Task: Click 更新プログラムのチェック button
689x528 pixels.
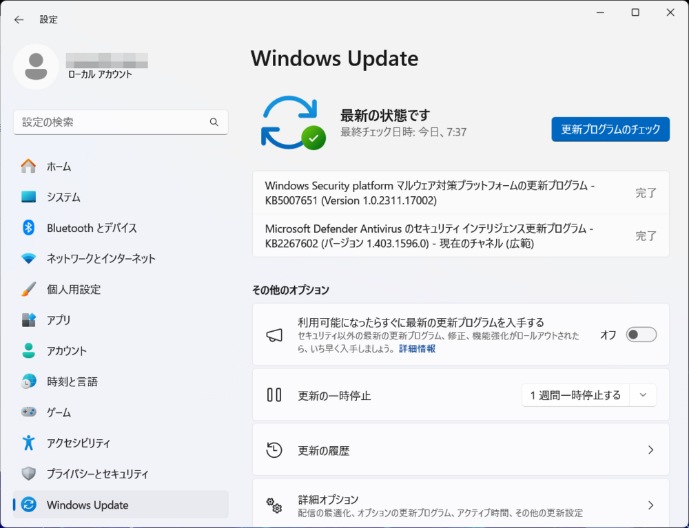Action: tap(610, 129)
